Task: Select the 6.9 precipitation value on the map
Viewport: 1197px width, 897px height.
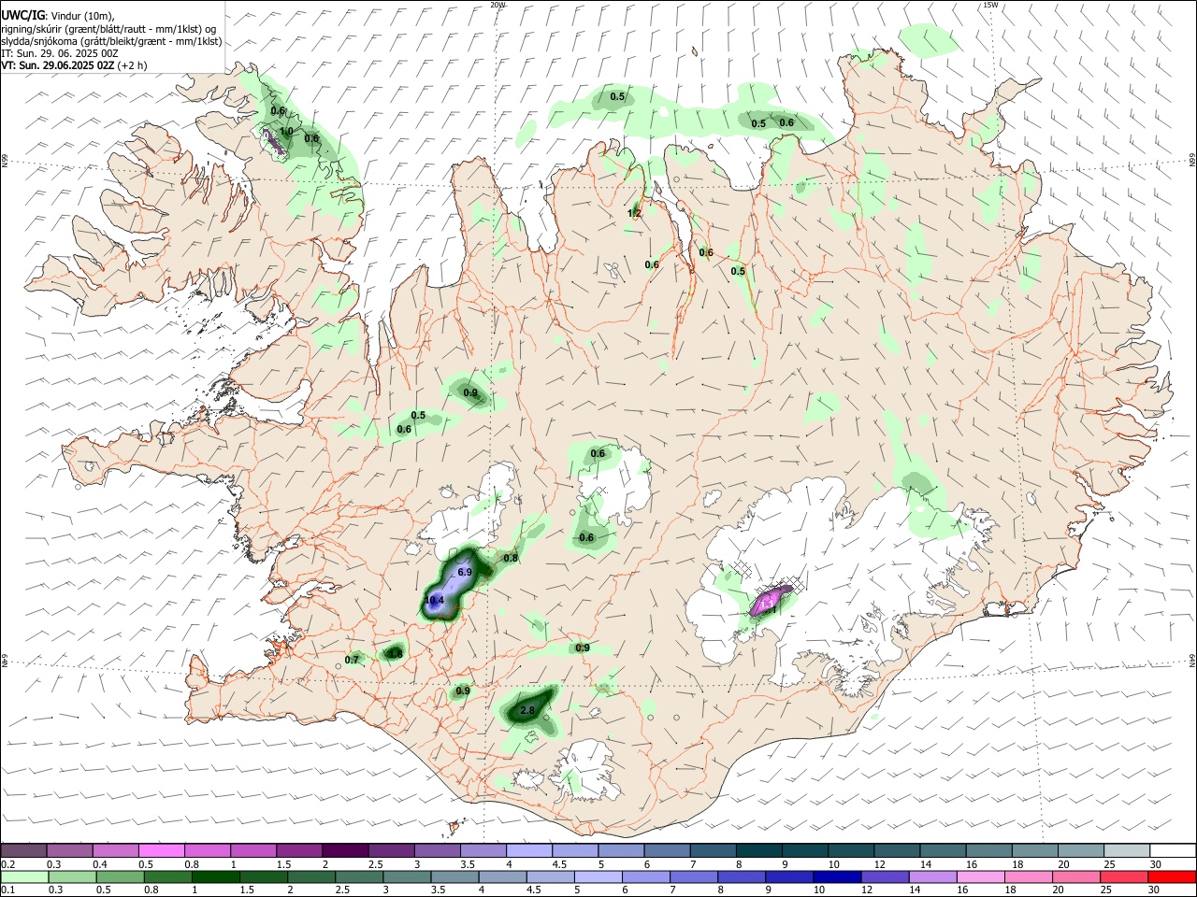Action: coord(465,571)
